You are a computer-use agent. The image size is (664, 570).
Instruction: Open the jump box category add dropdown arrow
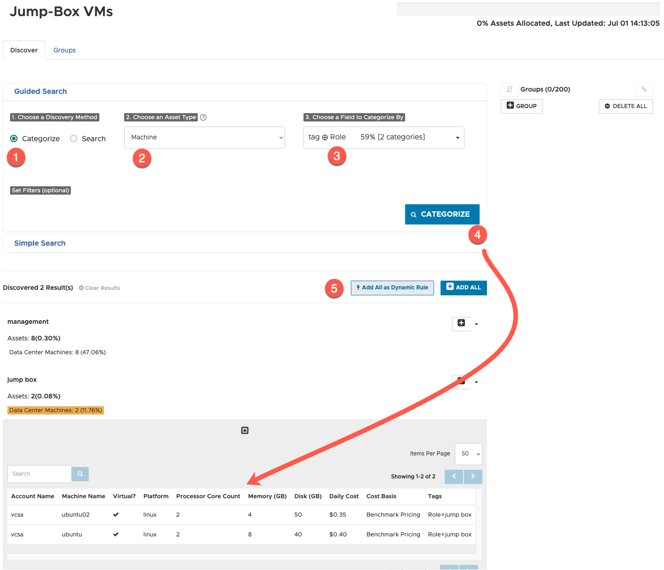(x=476, y=382)
